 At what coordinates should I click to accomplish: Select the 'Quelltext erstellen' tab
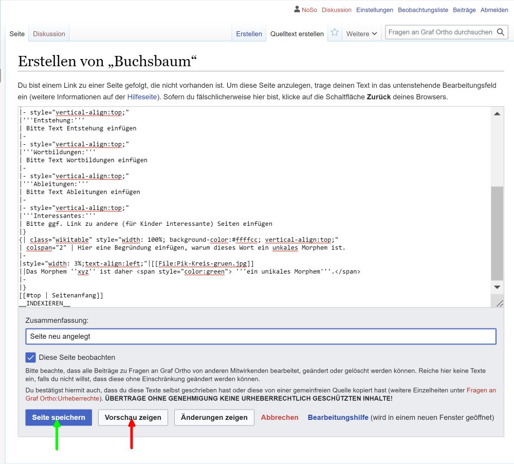(297, 34)
